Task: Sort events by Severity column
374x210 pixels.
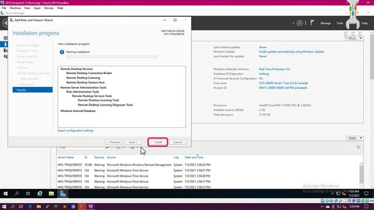Action: [x=99, y=157]
